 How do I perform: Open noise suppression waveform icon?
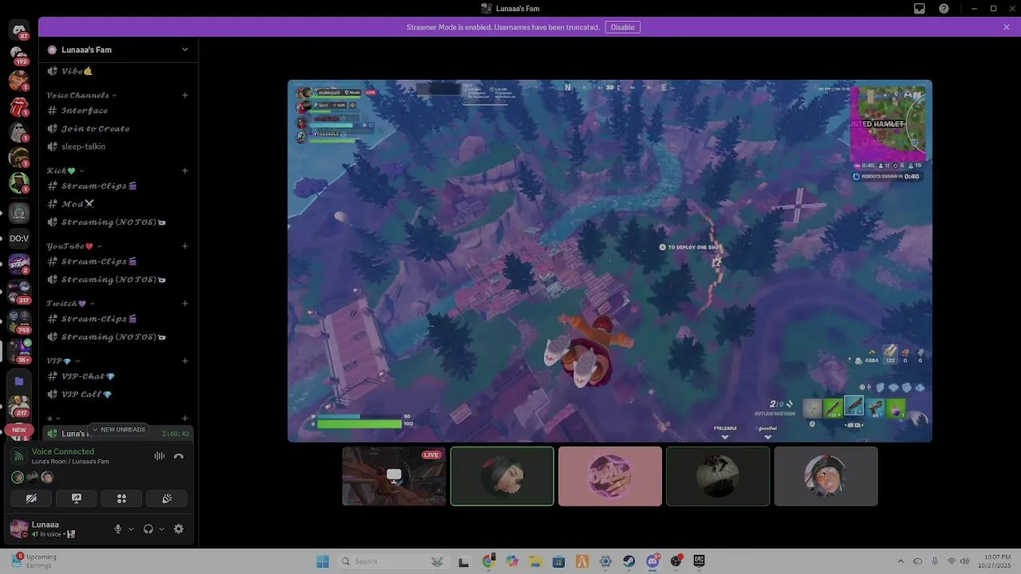pyautogui.click(x=160, y=456)
